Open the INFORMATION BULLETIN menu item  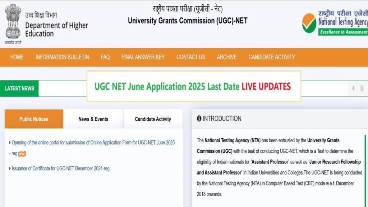point(62,57)
